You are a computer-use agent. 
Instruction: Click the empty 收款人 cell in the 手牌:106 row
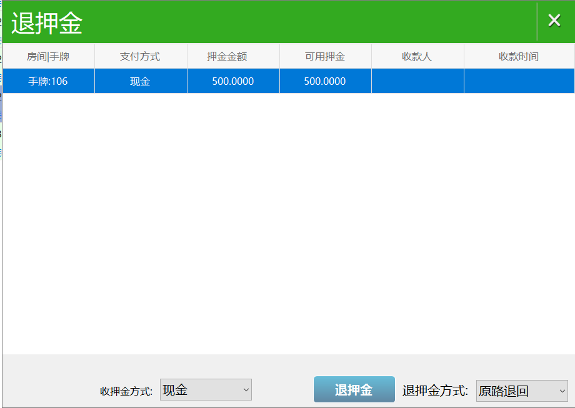417,81
